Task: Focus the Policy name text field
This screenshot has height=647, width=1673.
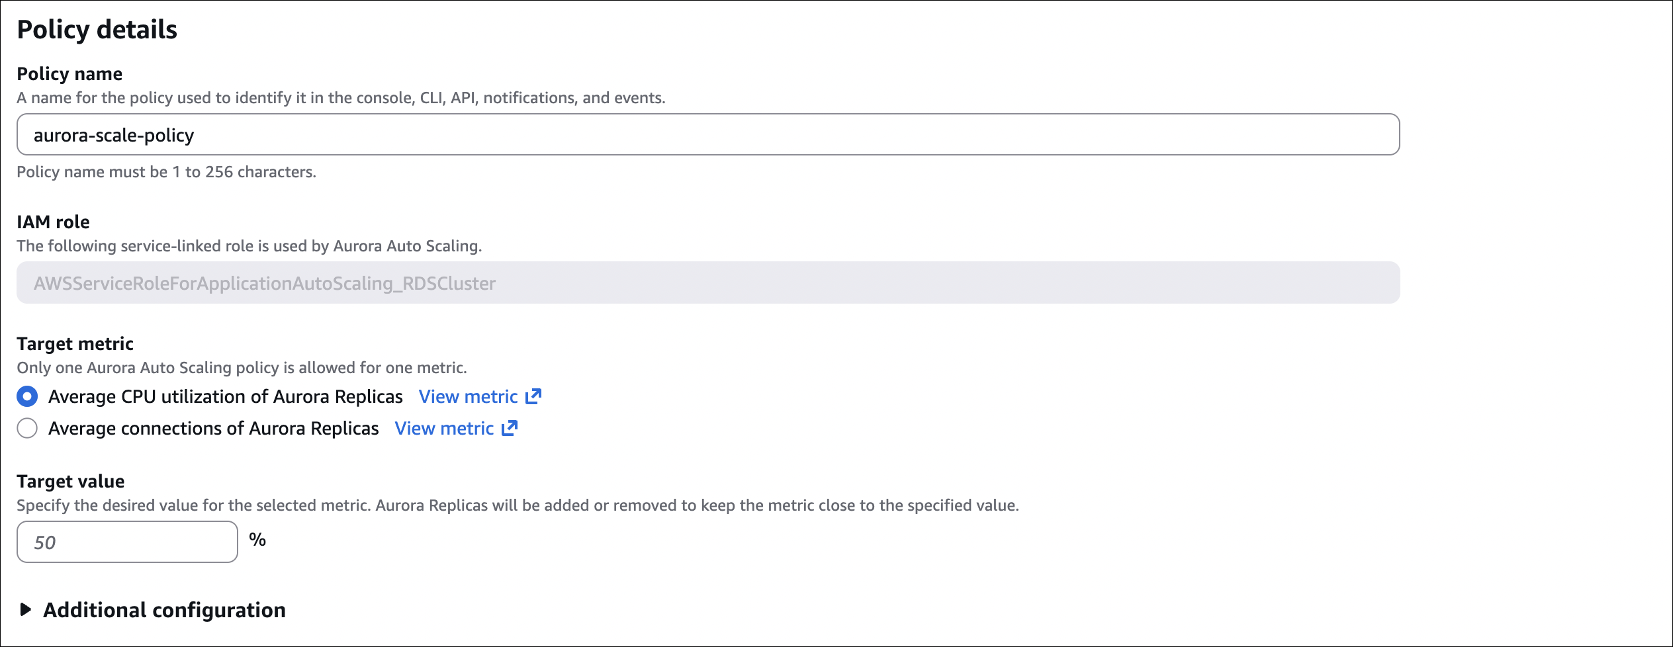Action: (707, 134)
